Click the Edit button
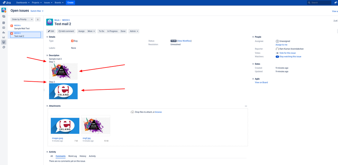Viewport: 338px width, 165px height. [x=51, y=31]
